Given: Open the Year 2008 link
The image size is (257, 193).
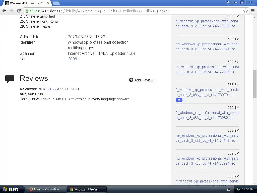Looking at the screenshot, I should coord(73,59).
